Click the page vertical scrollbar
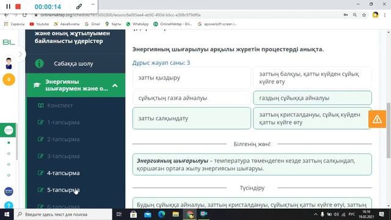 pos(389,130)
